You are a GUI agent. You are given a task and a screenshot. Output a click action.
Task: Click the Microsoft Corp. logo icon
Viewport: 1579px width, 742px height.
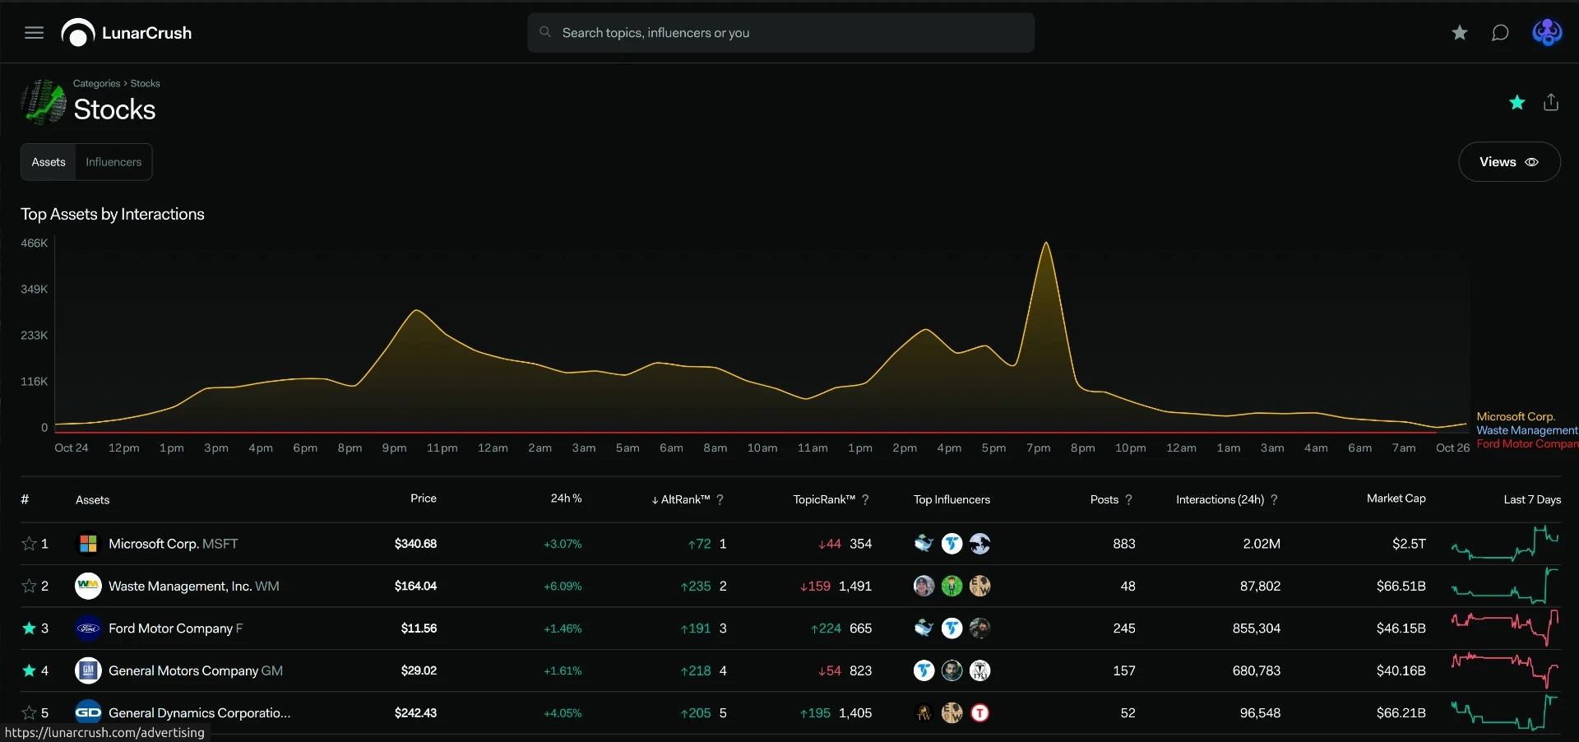88,544
